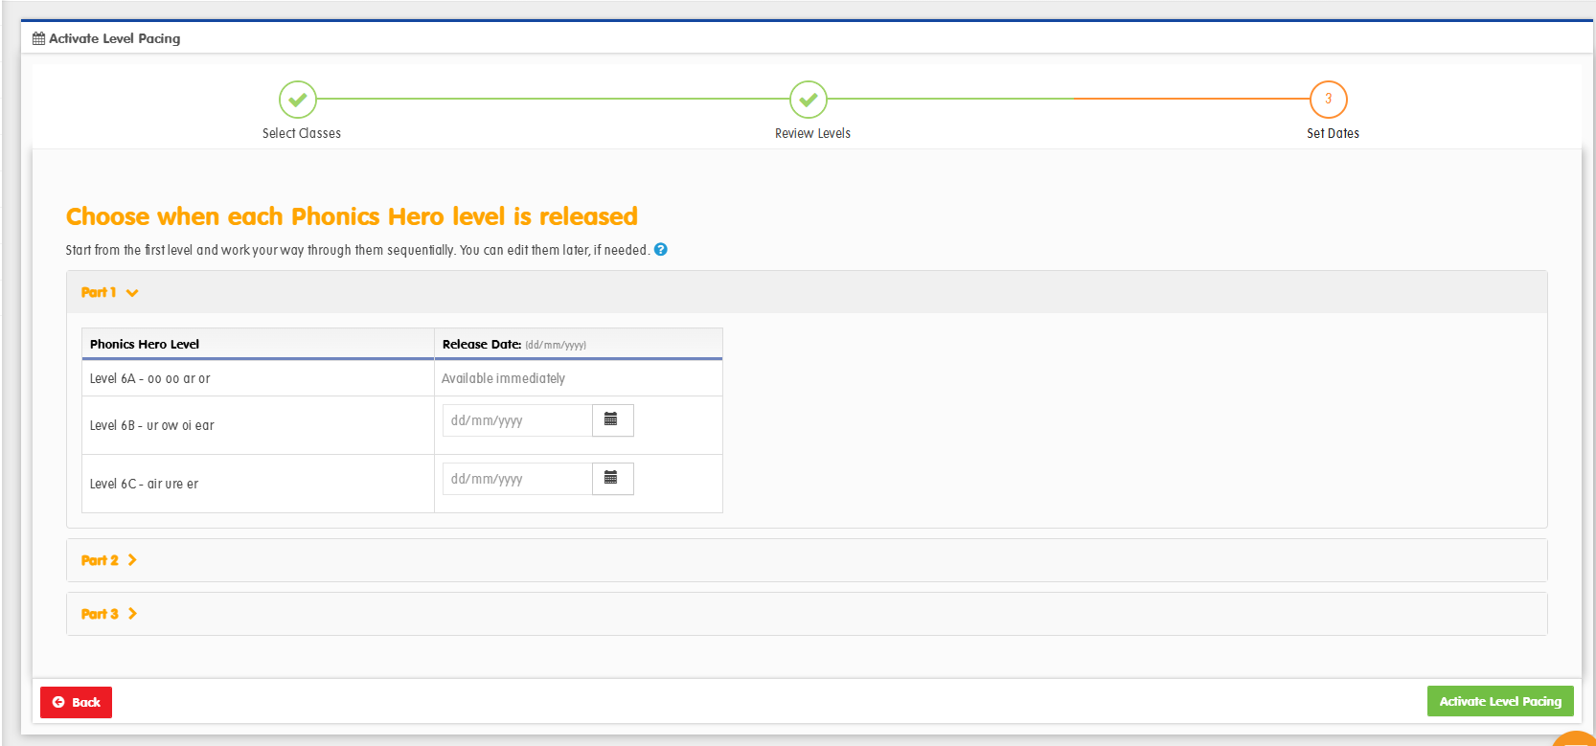Select the 'Select Classes' step label

tap(302, 133)
